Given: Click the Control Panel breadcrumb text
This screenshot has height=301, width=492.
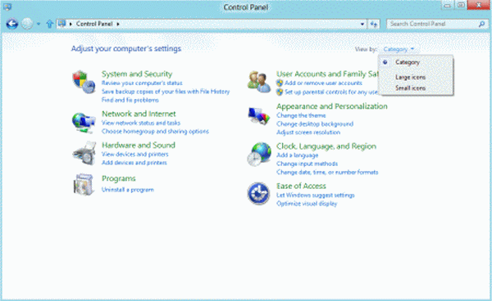Looking at the screenshot, I should [x=94, y=24].
